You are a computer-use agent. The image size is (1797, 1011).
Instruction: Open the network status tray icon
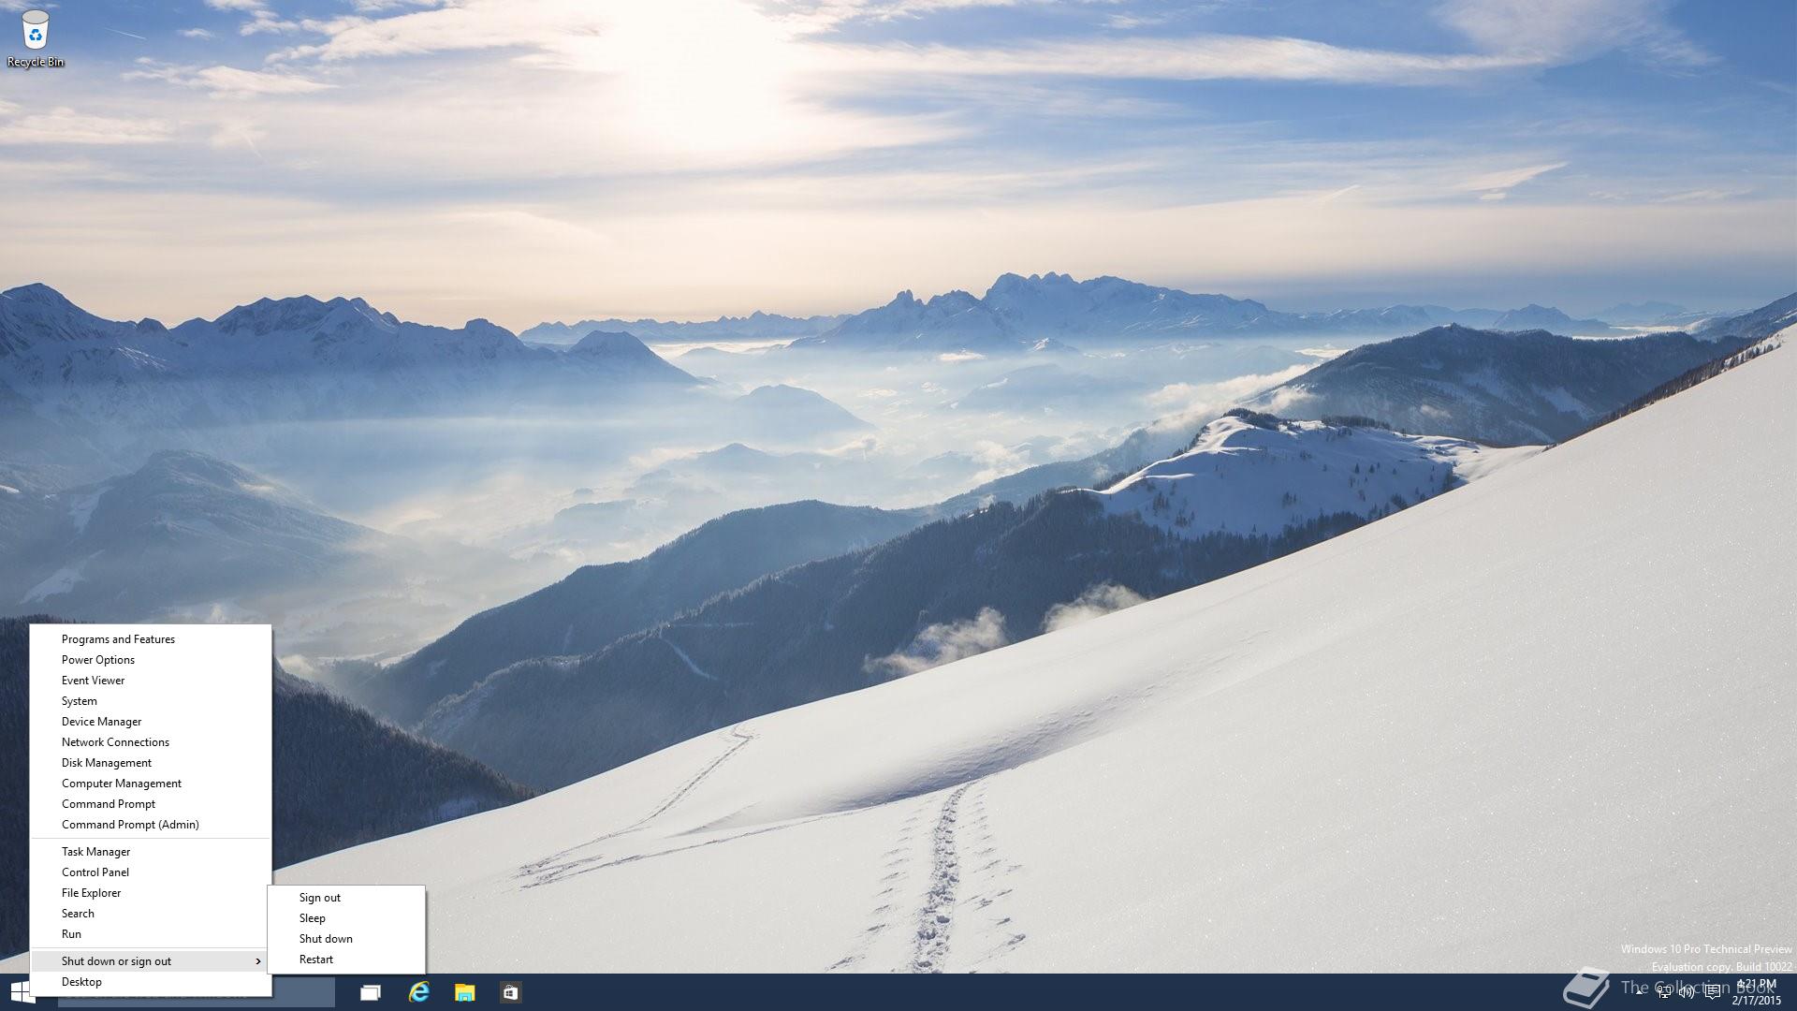click(1663, 992)
